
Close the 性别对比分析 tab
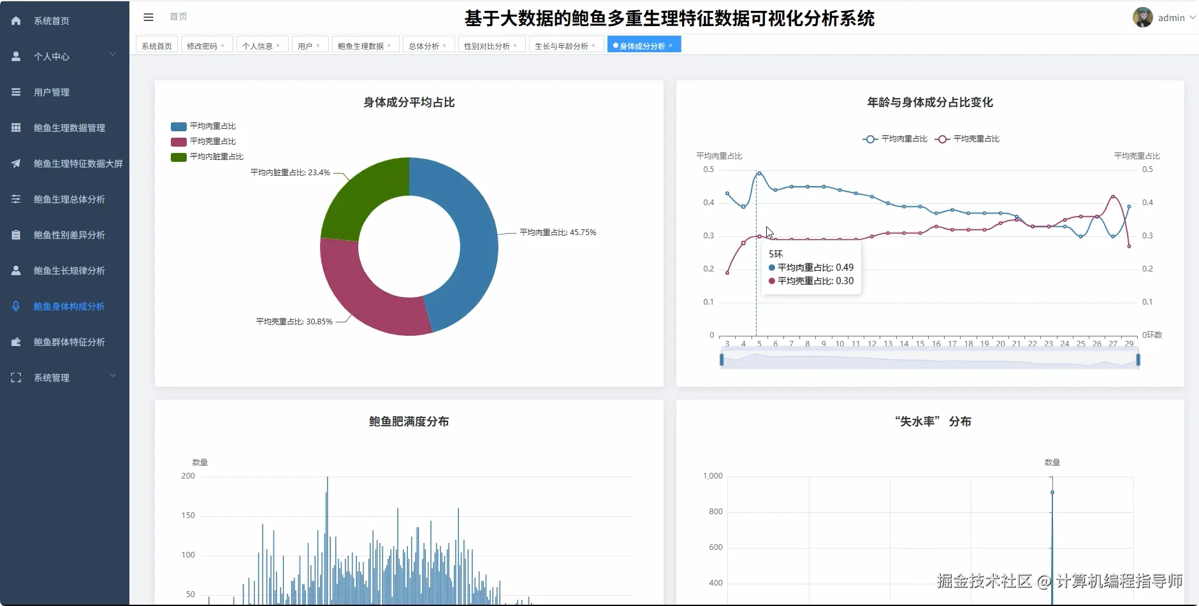515,46
